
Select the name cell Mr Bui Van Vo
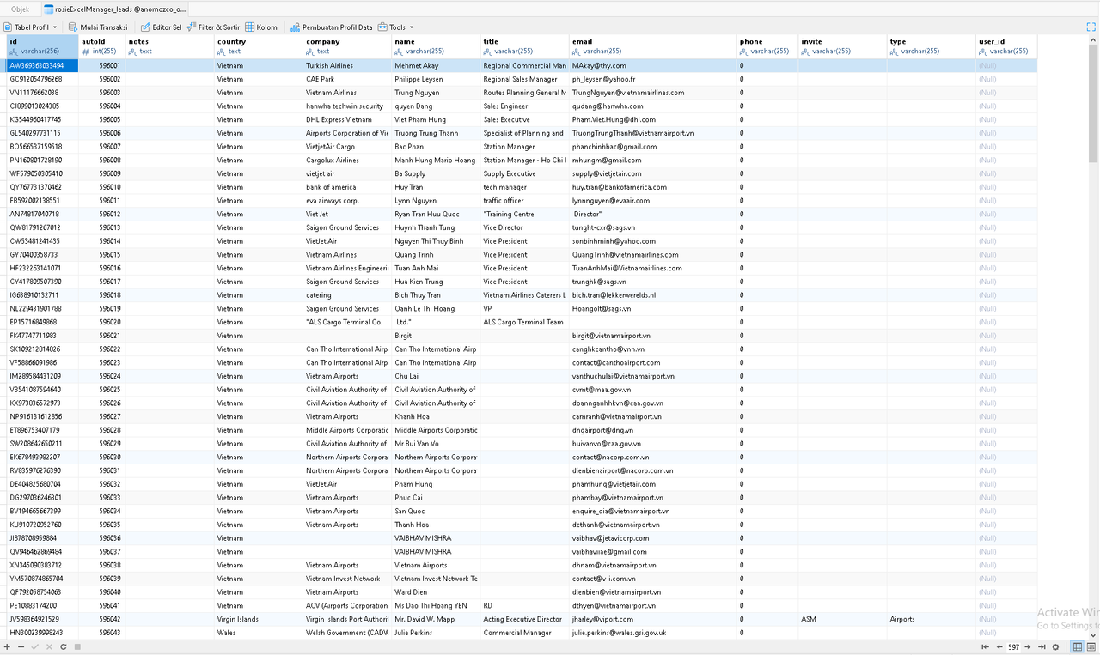click(436, 444)
